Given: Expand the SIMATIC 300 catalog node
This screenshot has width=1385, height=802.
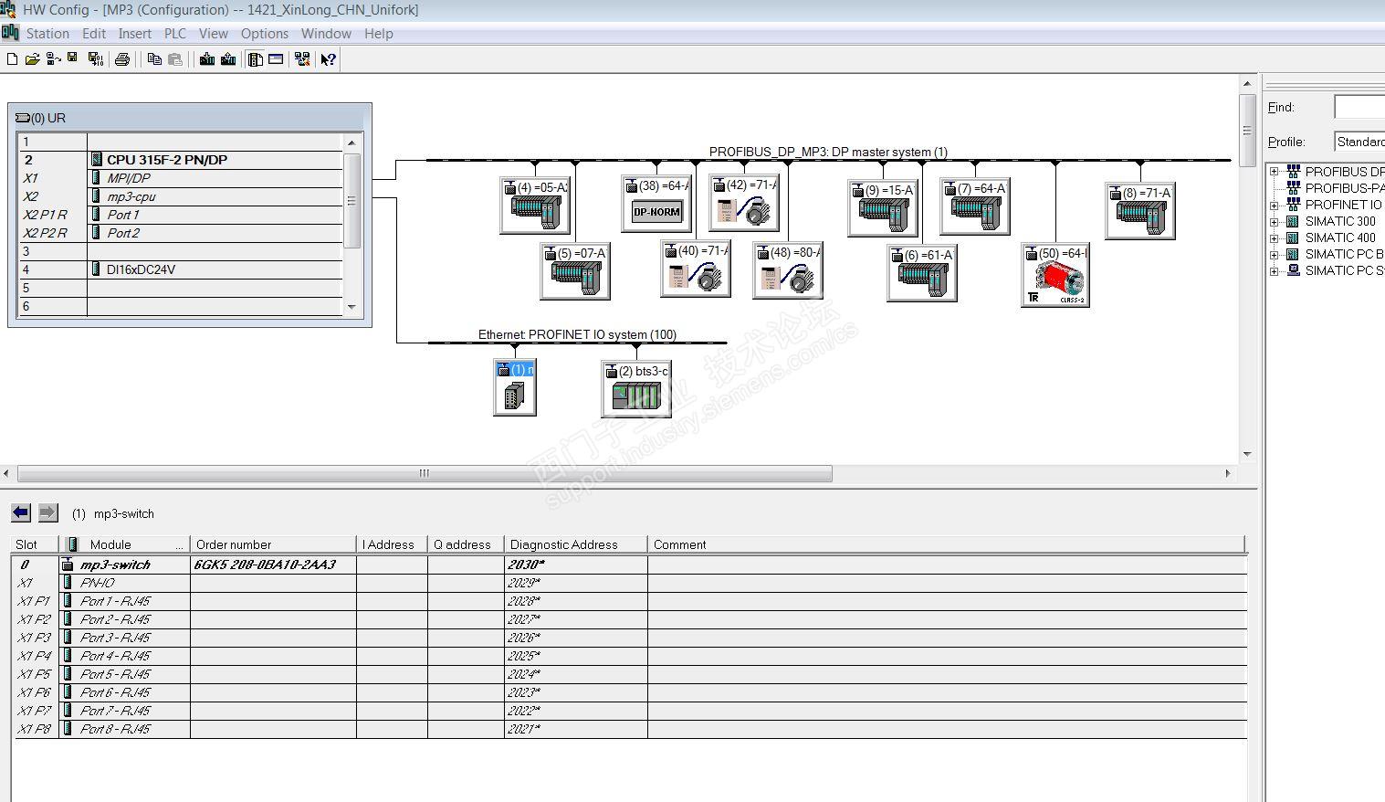Looking at the screenshot, I should pyautogui.click(x=1275, y=221).
